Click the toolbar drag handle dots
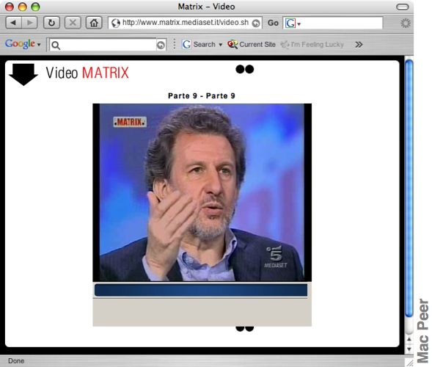Image resolution: width=432 pixels, height=367 pixels. 174,44
